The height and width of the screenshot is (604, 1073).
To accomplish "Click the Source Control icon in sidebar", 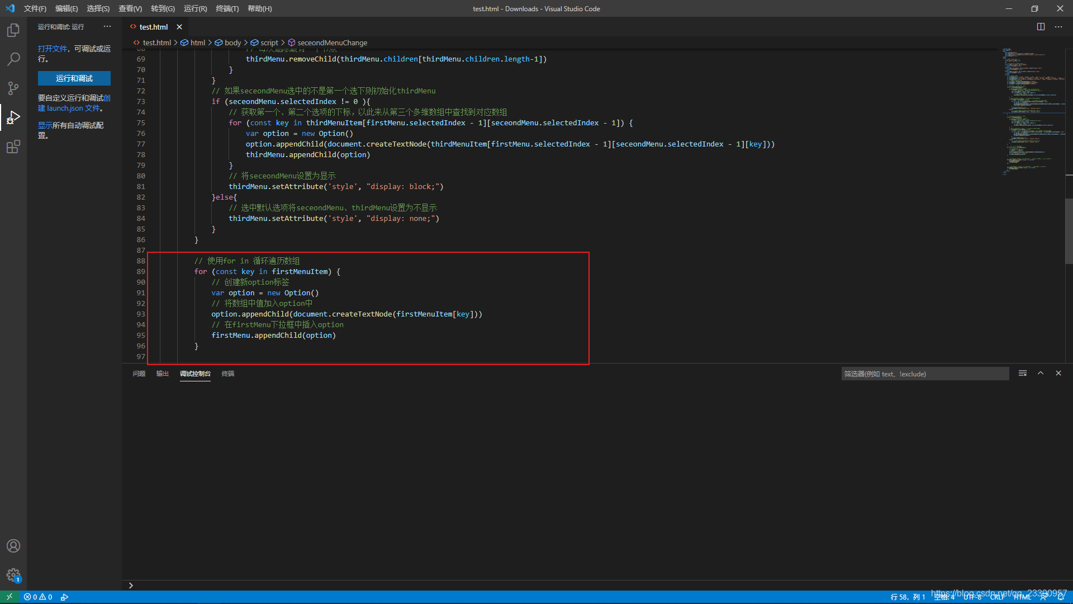I will coord(13,87).
